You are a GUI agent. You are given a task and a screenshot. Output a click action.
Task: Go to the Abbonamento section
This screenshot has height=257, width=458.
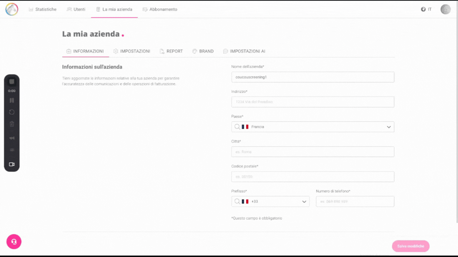160,9
